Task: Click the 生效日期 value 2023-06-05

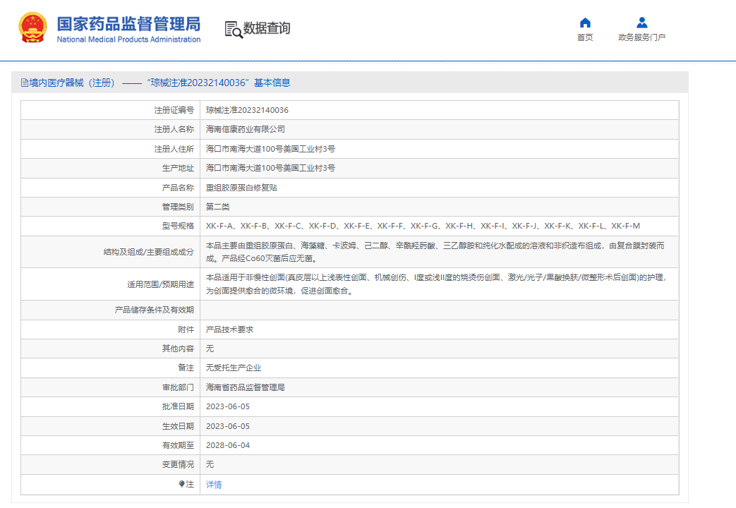Action: point(228,426)
